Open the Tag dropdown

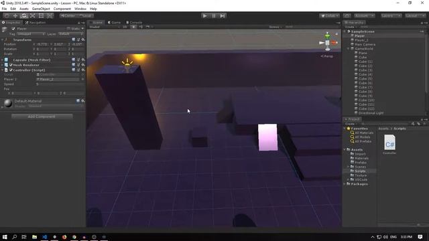pyautogui.click(x=31, y=34)
